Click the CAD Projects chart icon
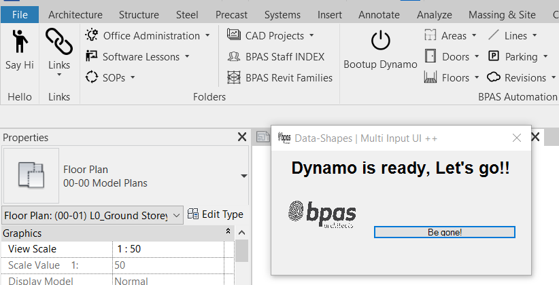This screenshot has height=285, width=559. point(233,35)
